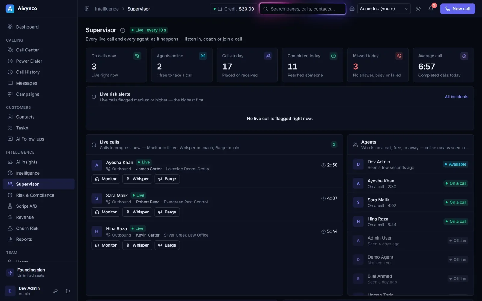Click the building icon beside workspace selector
The image size is (482, 301).
pos(352,9)
